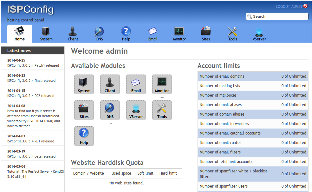Select the 'Number of mailing lists' row label

[x=220, y=86]
